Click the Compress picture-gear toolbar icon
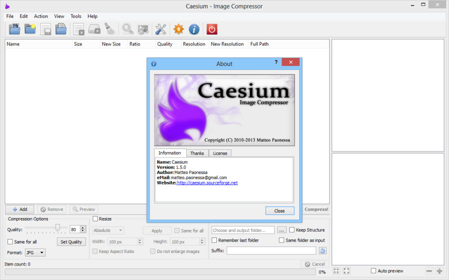The height and width of the screenshot is (280, 449). 143,29
